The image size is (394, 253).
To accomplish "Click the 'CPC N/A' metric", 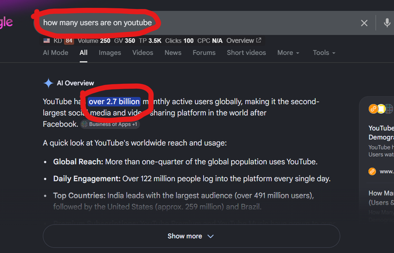I will coord(210,40).
